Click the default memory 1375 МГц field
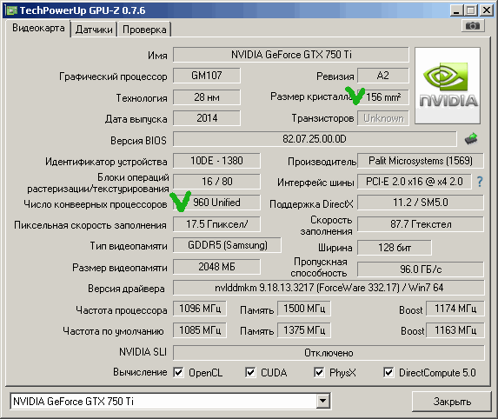Screen dimensions: 498x419 (x=304, y=330)
